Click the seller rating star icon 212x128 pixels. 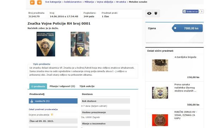[x=52, y=115]
